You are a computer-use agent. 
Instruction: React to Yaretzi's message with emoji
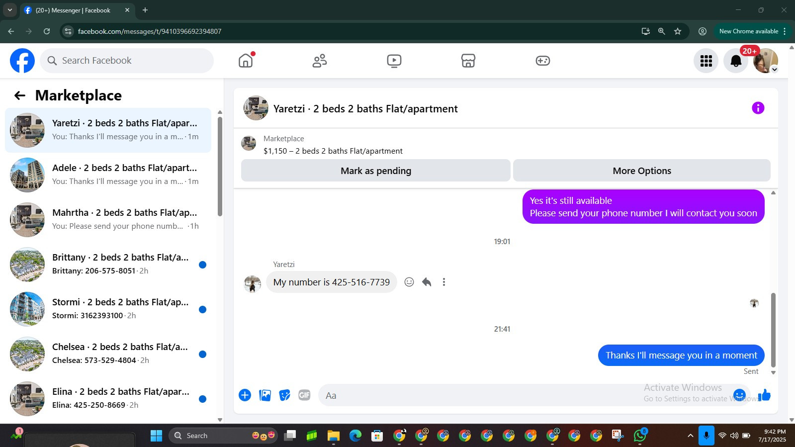tap(409, 282)
